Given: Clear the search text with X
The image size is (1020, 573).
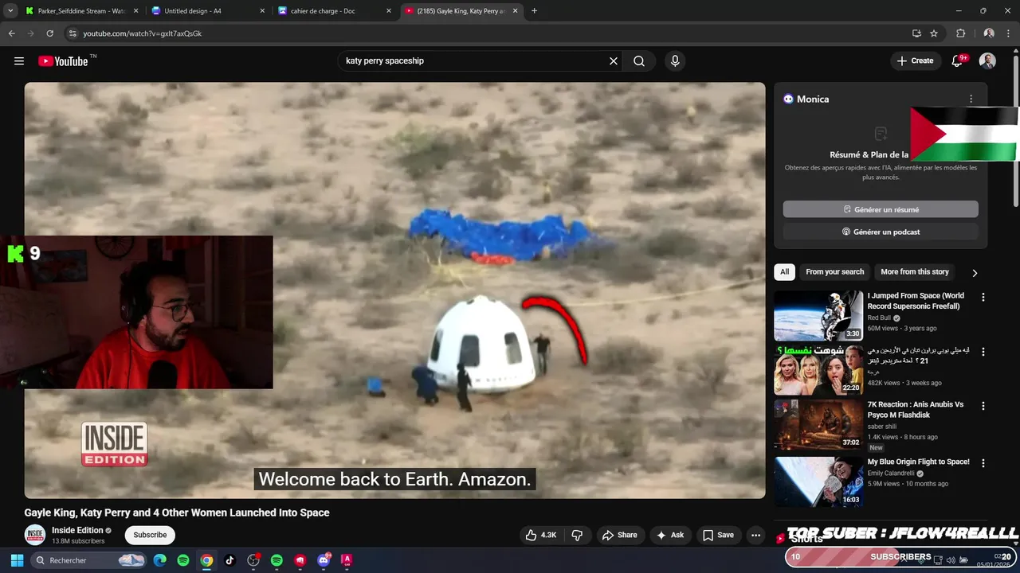Looking at the screenshot, I should pos(614,61).
